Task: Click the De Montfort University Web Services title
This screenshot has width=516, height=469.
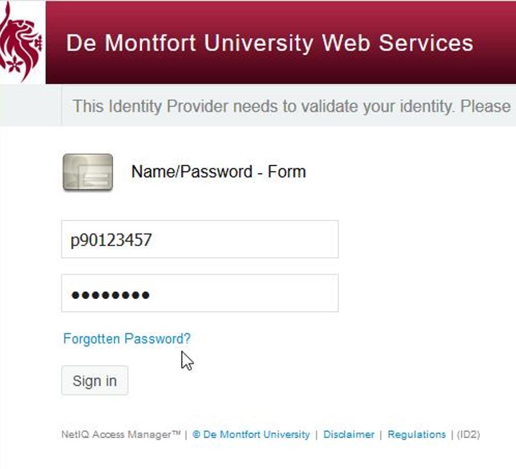Action: [269, 43]
